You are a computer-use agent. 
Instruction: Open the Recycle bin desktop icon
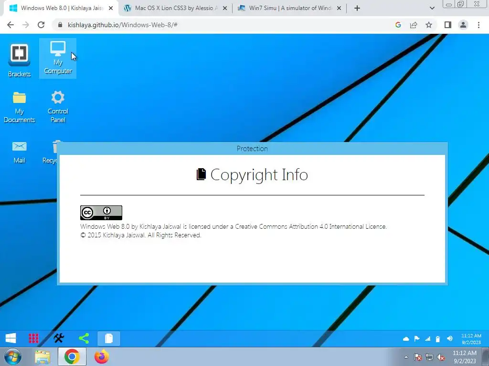pos(50,152)
